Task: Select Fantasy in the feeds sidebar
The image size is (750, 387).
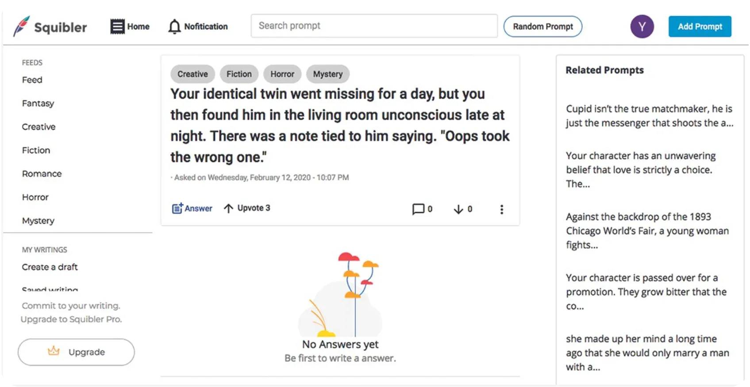Action: point(38,103)
